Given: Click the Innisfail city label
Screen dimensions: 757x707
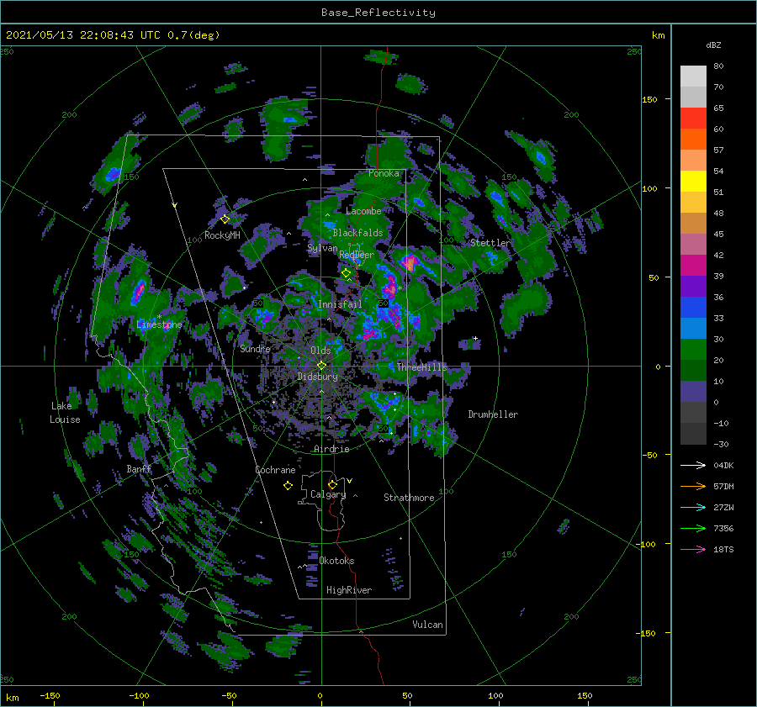Looking at the screenshot, I should [x=340, y=304].
